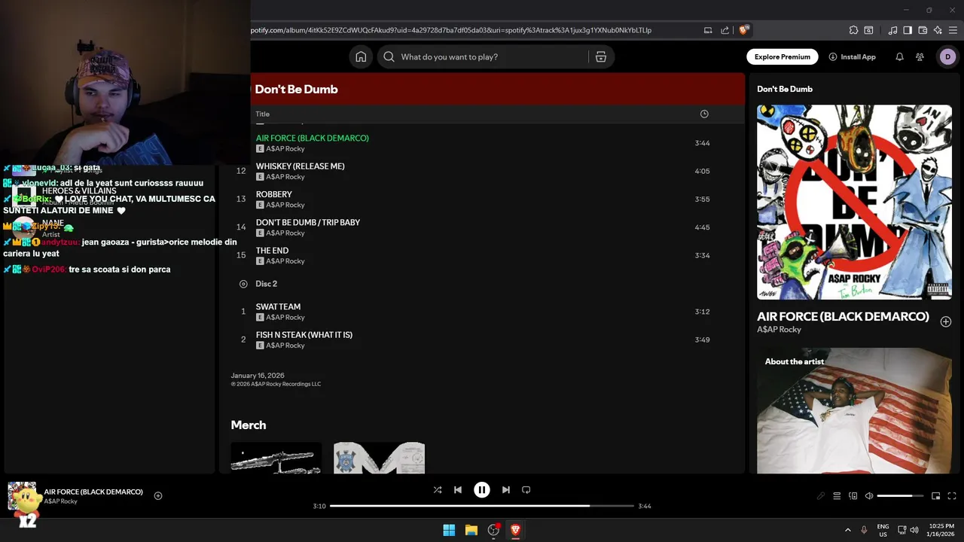The height and width of the screenshot is (542, 964).
Task: Expand hidden system tray icons chevron
Action: (x=848, y=530)
